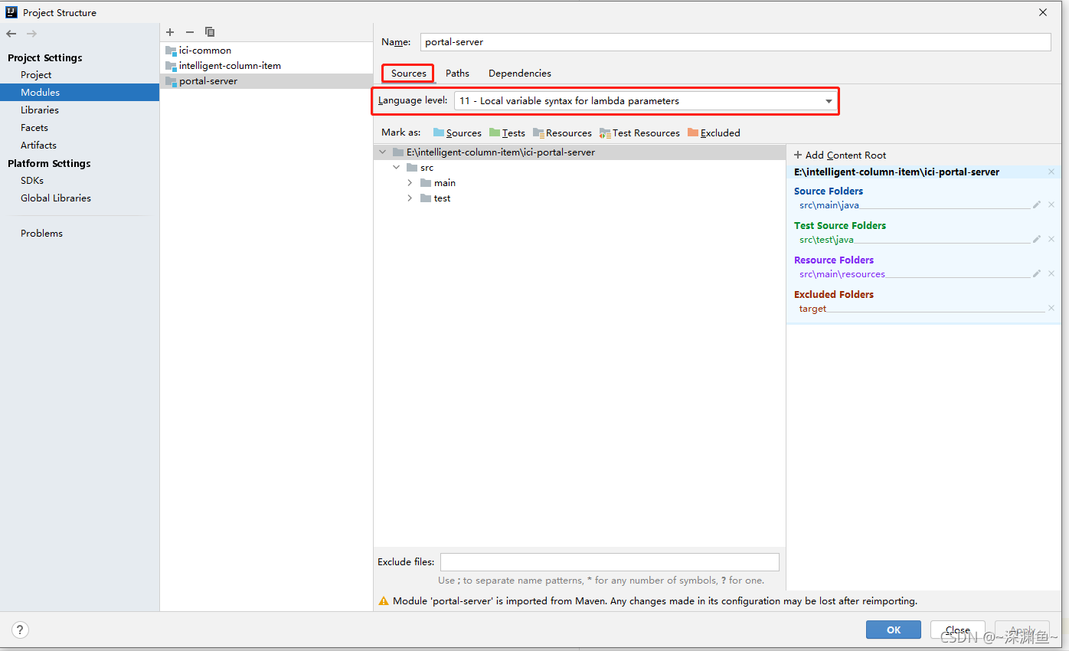Image resolution: width=1069 pixels, height=651 pixels.
Task: Click the OK button
Action: pyautogui.click(x=894, y=630)
